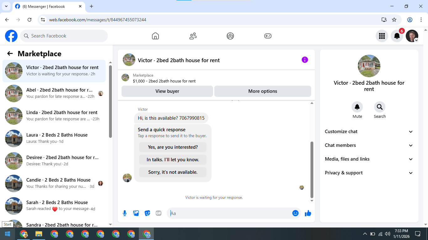
Task: Open the Windows notification center icon
Action: pos(418,234)
